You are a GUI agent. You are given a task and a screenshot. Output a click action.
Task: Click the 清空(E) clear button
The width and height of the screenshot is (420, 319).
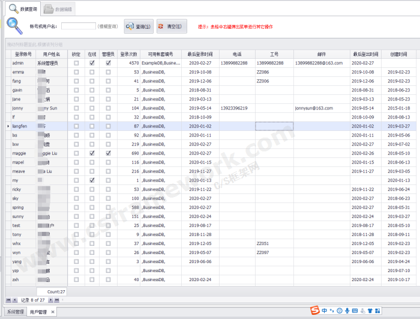pyautogui.click(x=172, y=26)
